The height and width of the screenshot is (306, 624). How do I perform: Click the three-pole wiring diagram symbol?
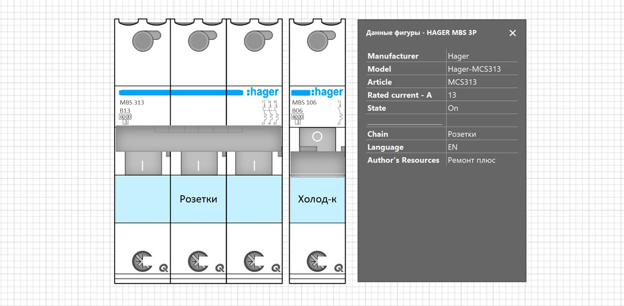tap(270, 113)
